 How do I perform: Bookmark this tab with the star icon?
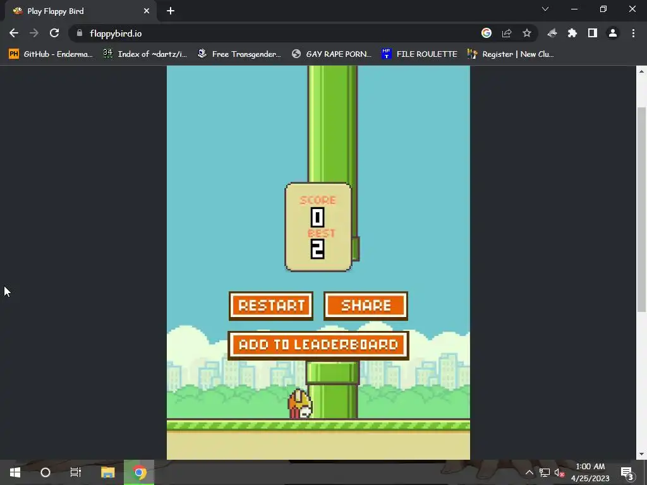[527, 33]
